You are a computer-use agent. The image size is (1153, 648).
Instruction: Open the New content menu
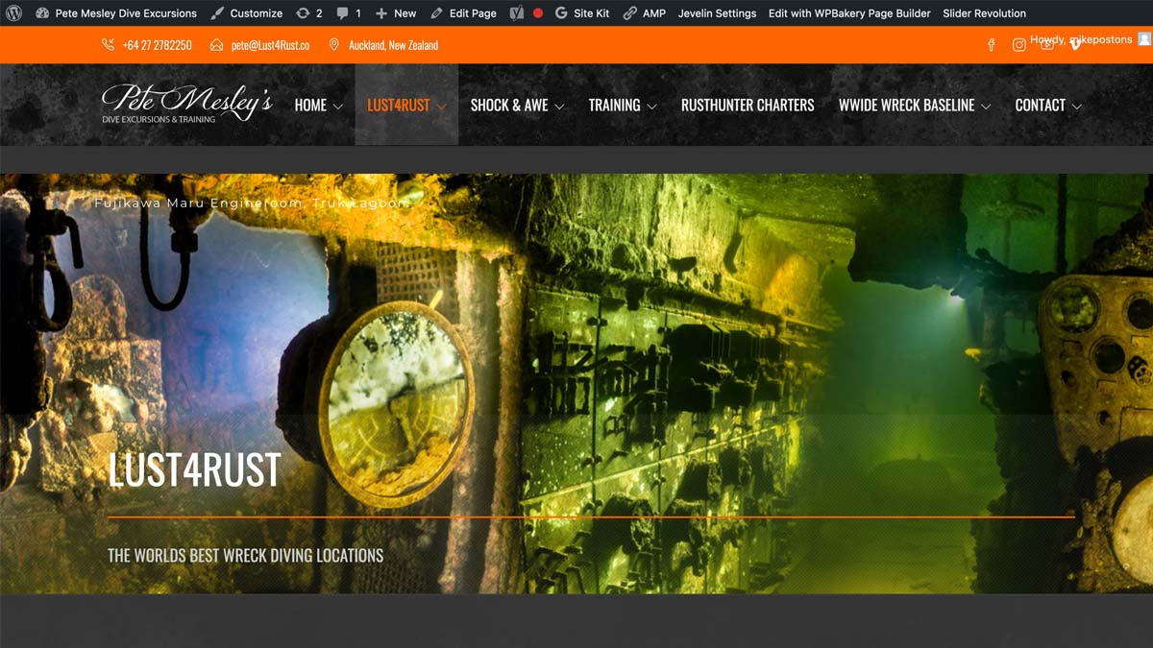pos(396,13)
